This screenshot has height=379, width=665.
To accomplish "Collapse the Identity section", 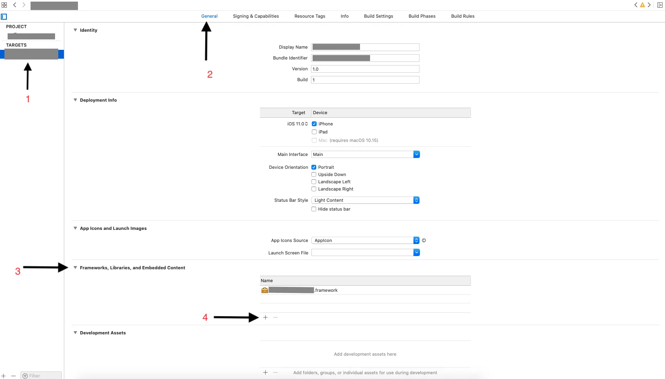I will pyautogui.click(x=75, y=30).
